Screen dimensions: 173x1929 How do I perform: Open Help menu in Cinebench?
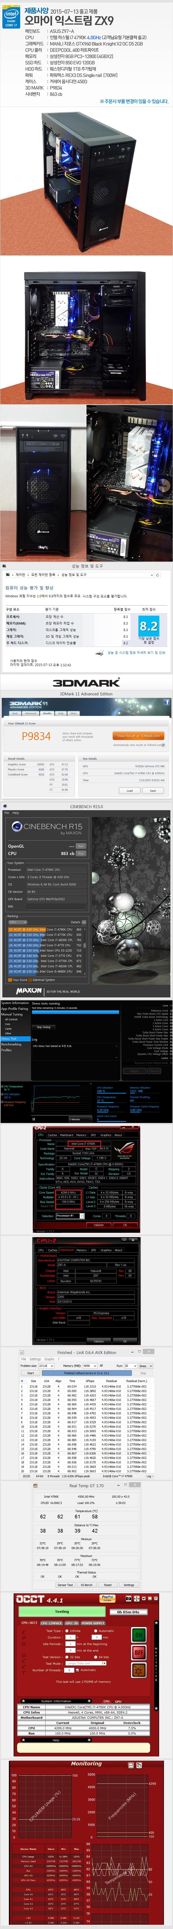coord(16,813)
